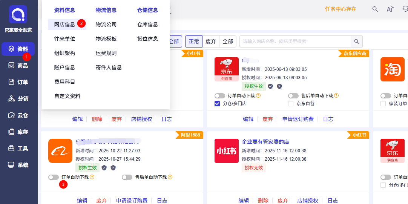Click 授权生效 badge on 阿里1688 card
408x204 pixels.
coord(87,168)
